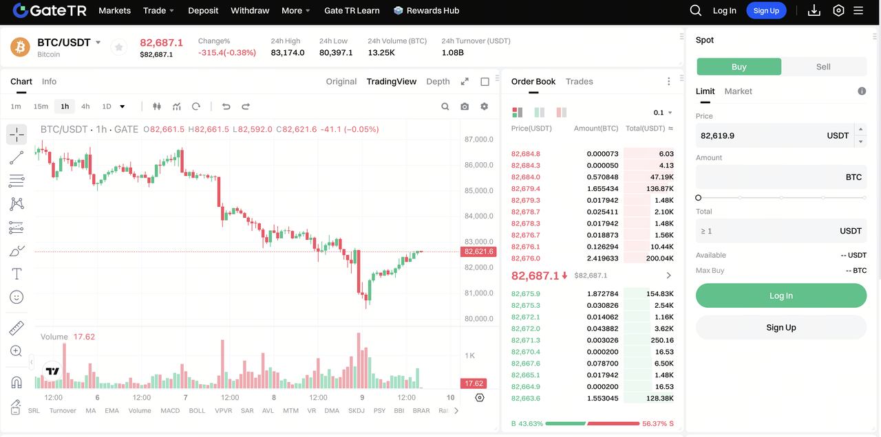Show buy orders only view
The width and height of the screenshot is (881, 437).
pyautogui.click(x=540, y=112)
